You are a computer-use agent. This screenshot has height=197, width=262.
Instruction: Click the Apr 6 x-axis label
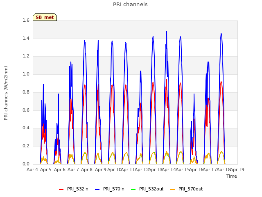pos(60,170)
